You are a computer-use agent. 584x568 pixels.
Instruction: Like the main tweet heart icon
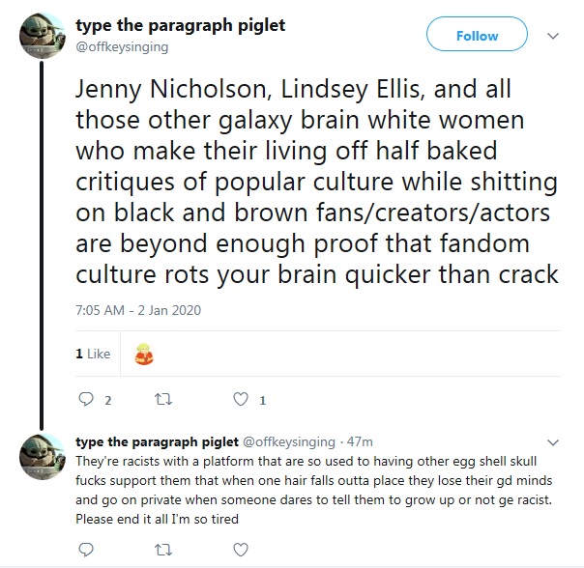pos(240,400)
